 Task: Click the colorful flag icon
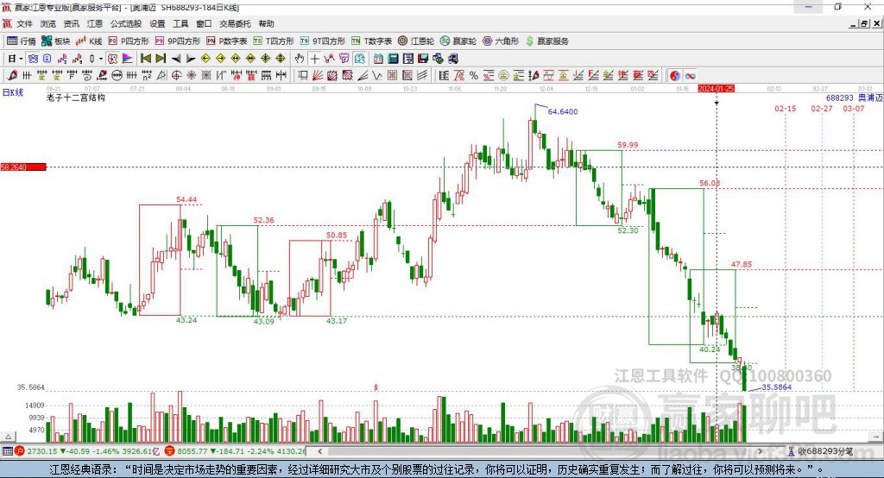128,59
